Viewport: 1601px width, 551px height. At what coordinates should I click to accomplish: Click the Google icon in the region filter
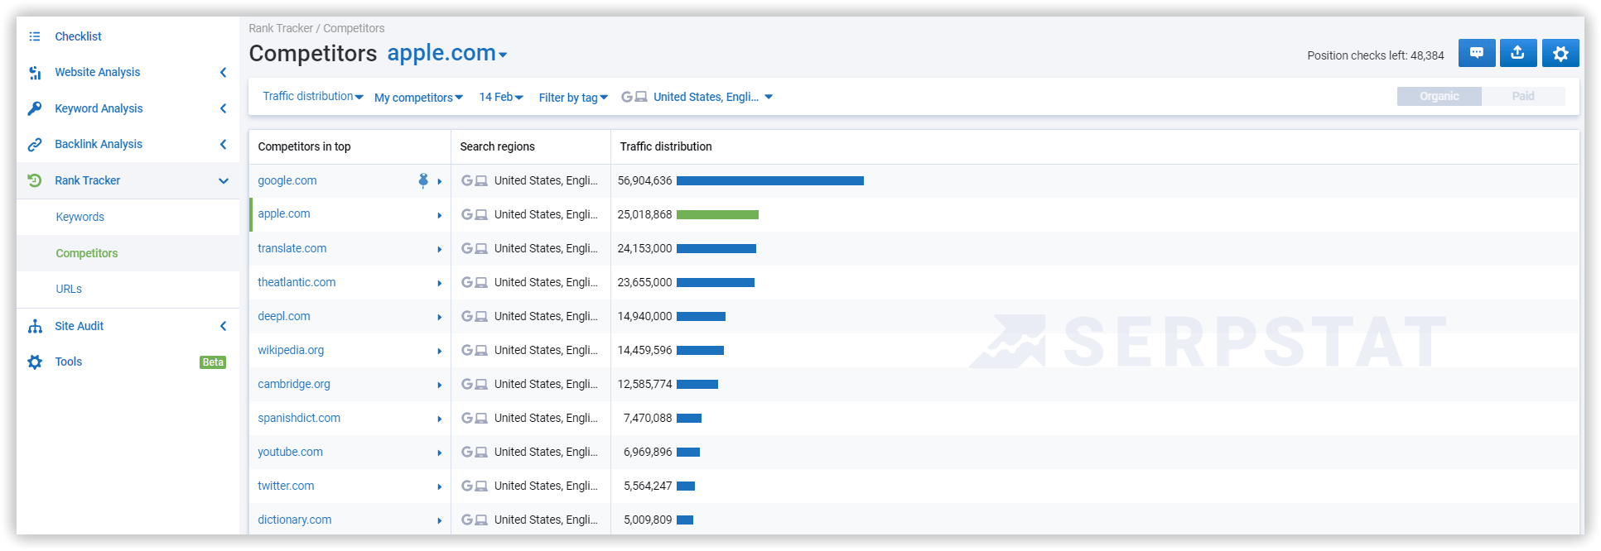pyautogui.click(x=627, y=97)
